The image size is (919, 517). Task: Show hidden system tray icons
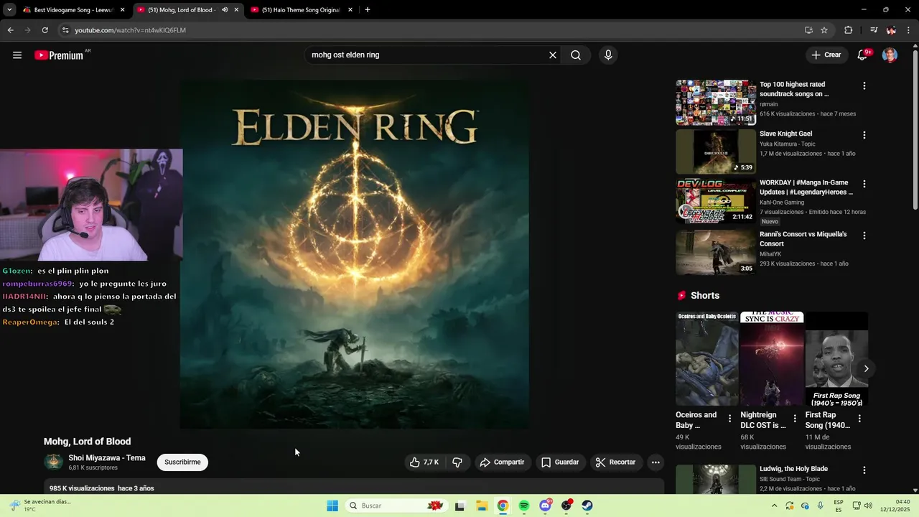point(774,506)
